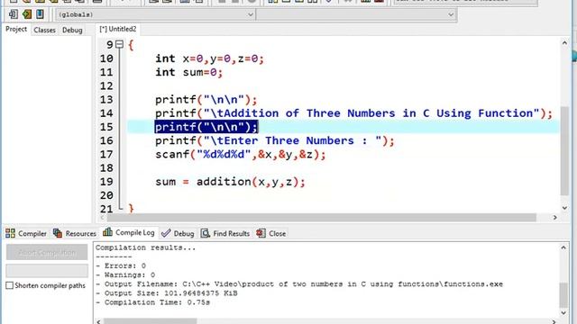Switch to the Debug tab in left panel
The image size is (577, 324).
coord(72,30)
